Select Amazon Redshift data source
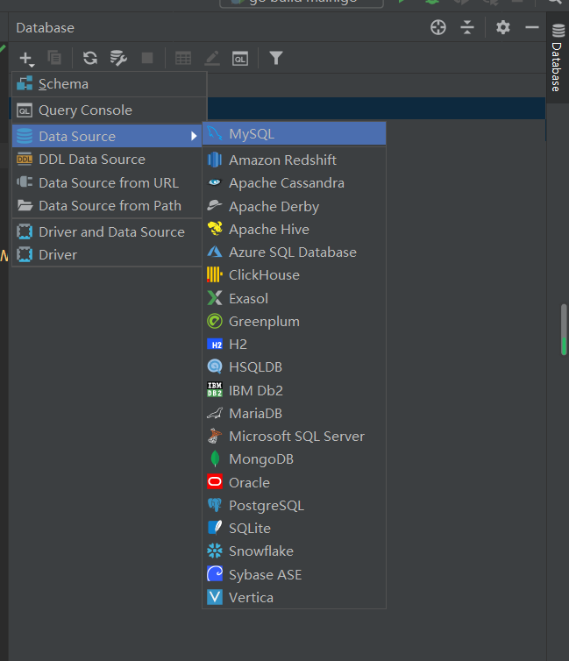The image size is (569, 661). click(x=295, y=160)
